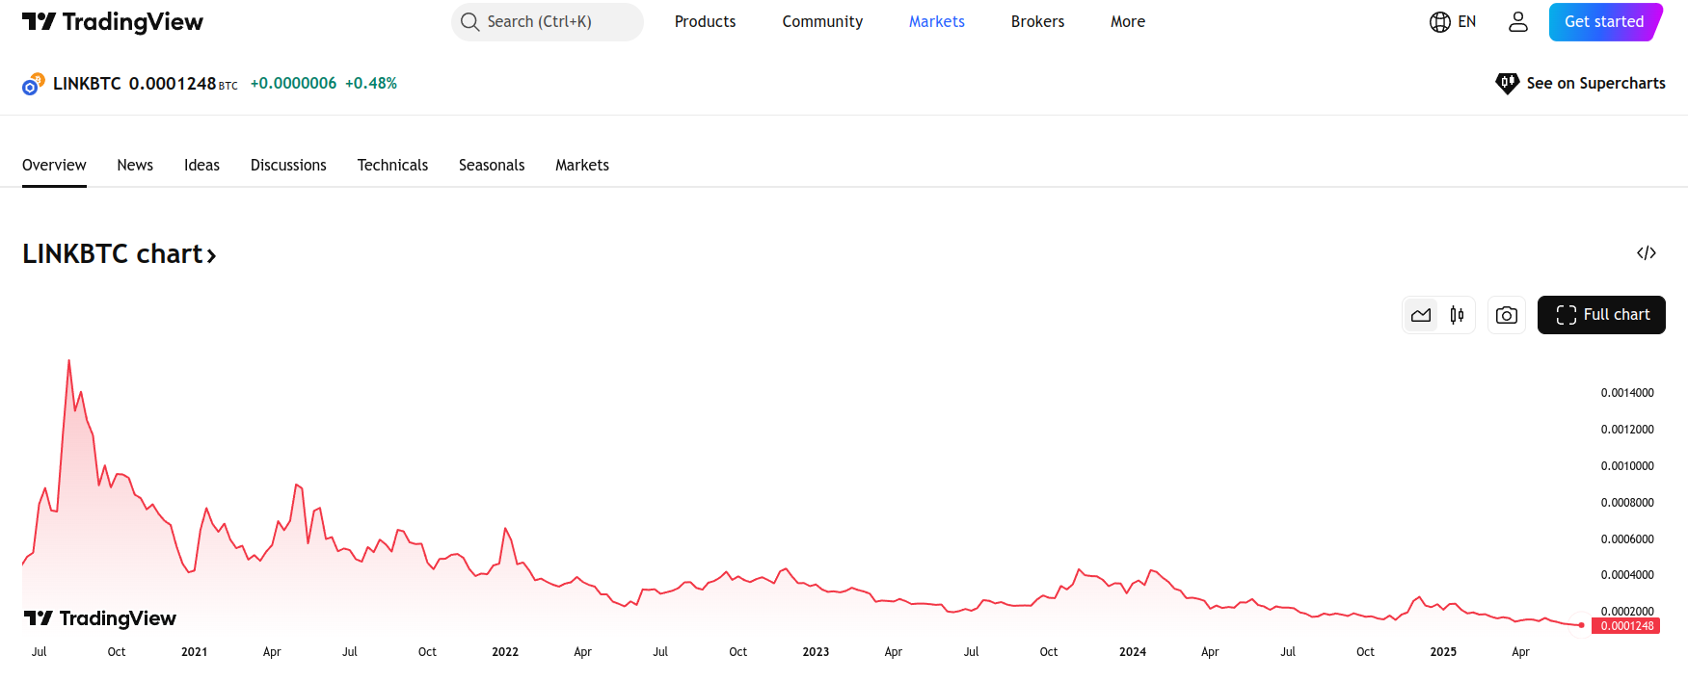The width and height of the screenshot is (1688, 682).
Task: Go to the Seasonals tab
Action: point(492,166)
